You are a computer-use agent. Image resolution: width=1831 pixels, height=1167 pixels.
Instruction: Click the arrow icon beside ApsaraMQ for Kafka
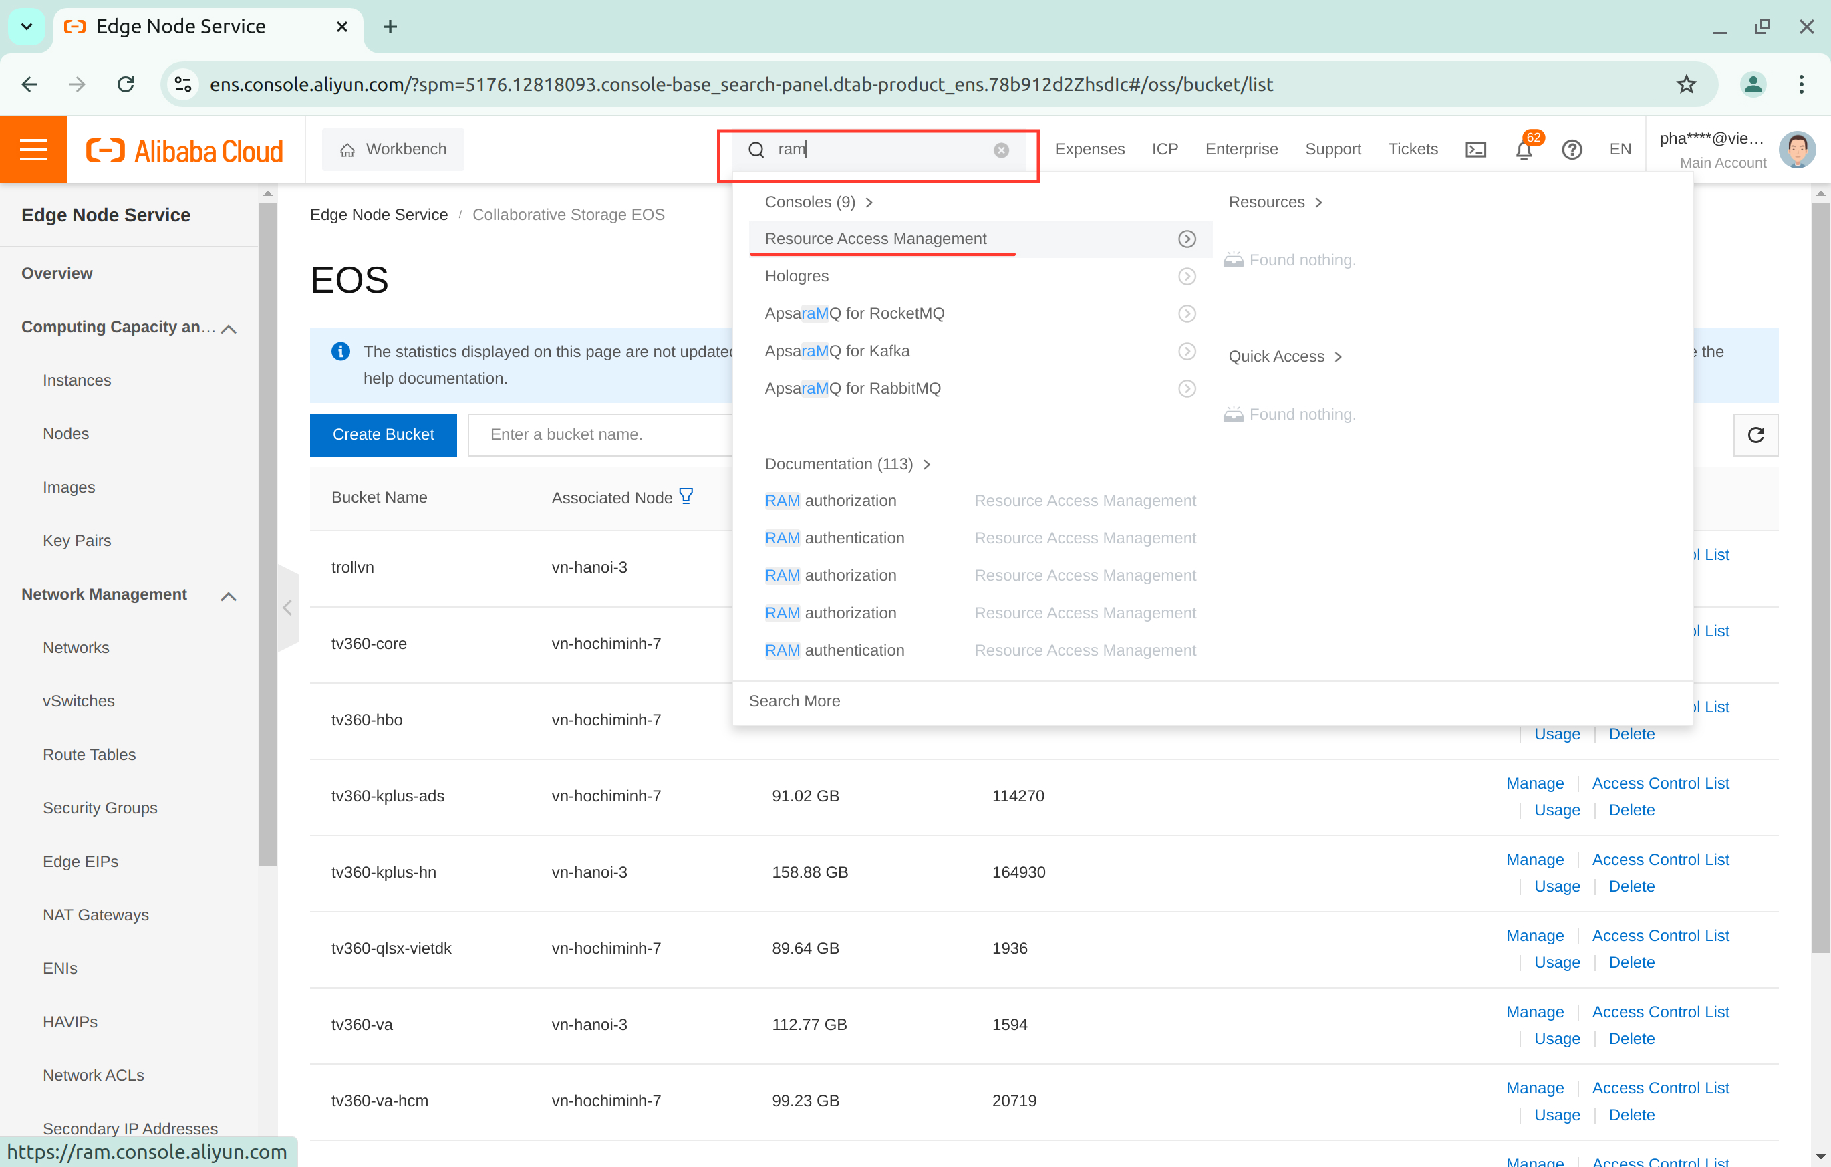1186,351
